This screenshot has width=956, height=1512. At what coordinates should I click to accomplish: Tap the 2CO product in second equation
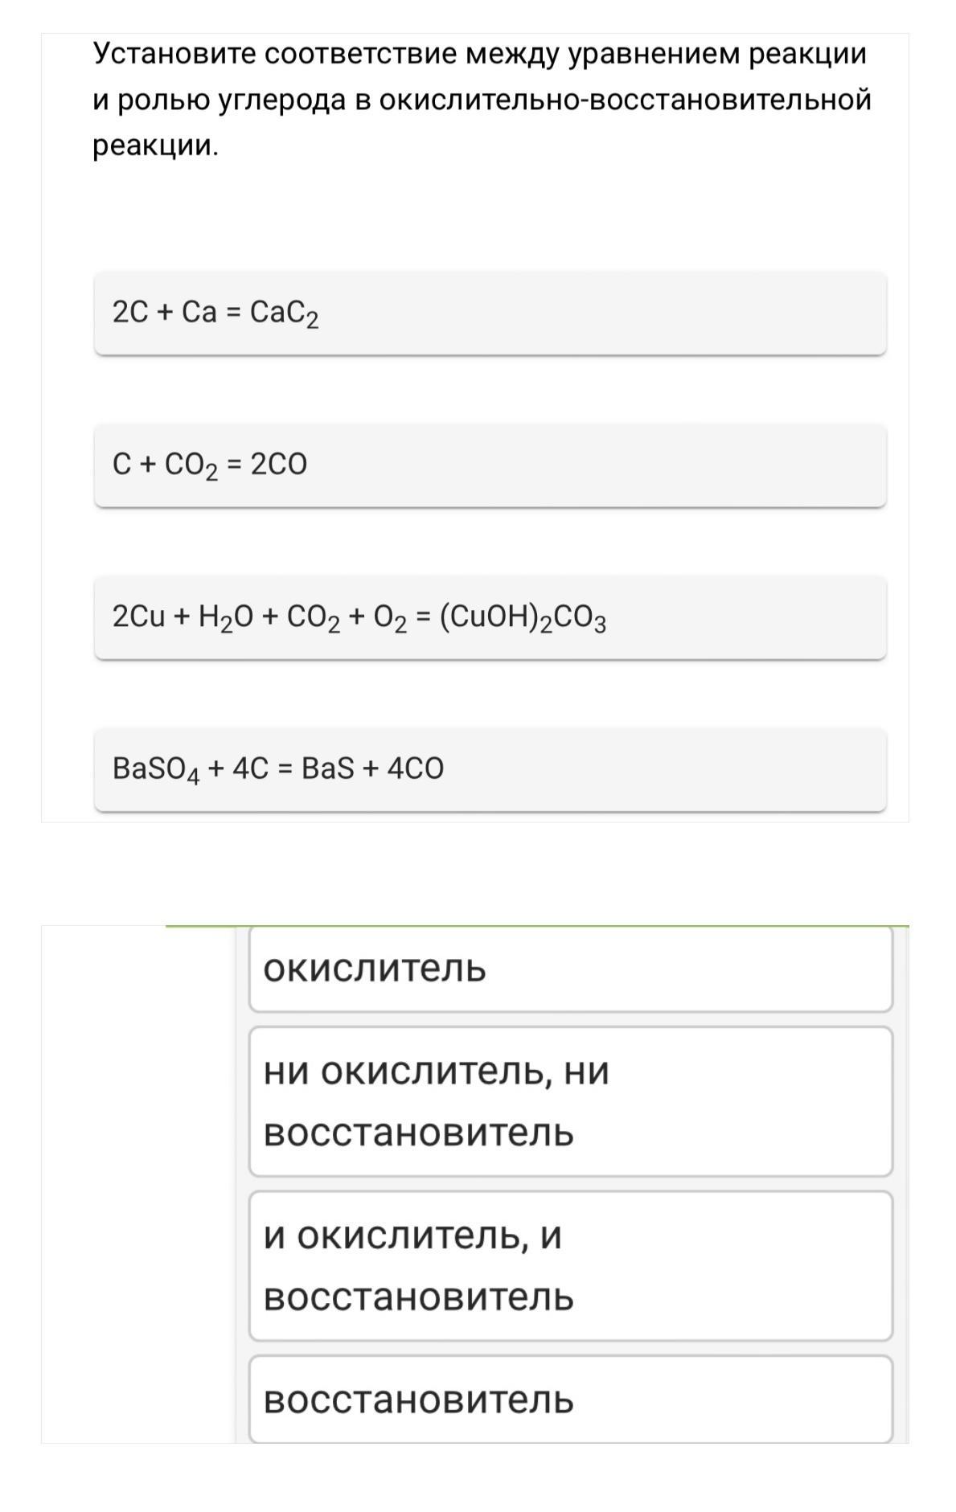coord(278,465)
